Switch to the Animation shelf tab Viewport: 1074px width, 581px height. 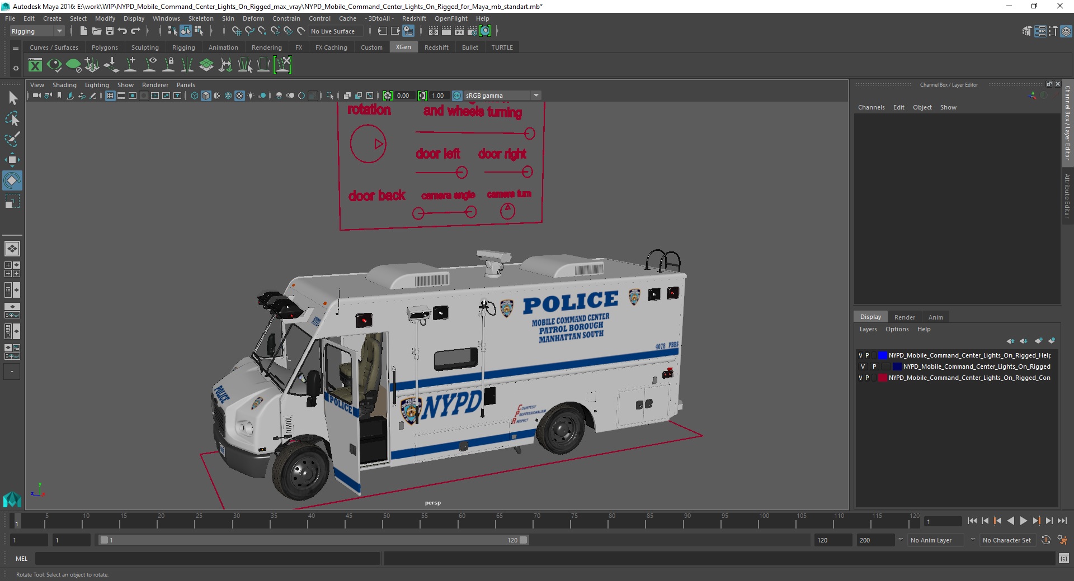coord(223,47)
